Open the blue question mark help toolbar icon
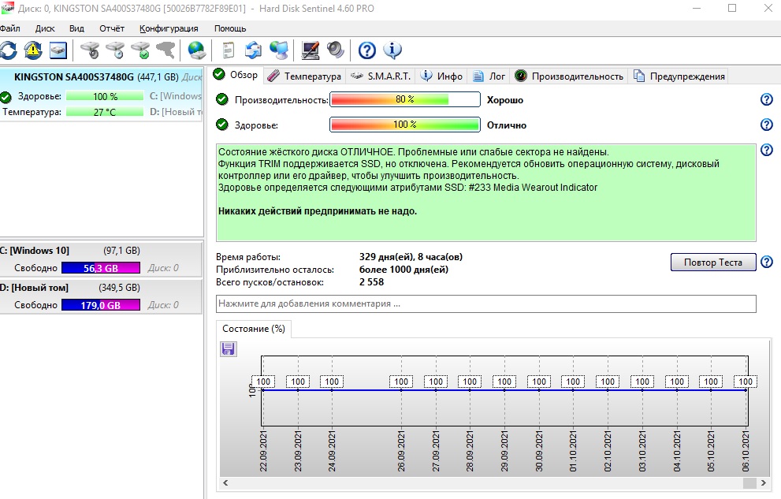Screen dimensions: 781x499 coord(366,50)
